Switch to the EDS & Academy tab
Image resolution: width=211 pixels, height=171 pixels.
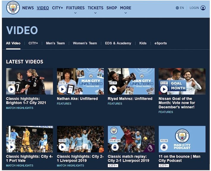pos(118,43)
